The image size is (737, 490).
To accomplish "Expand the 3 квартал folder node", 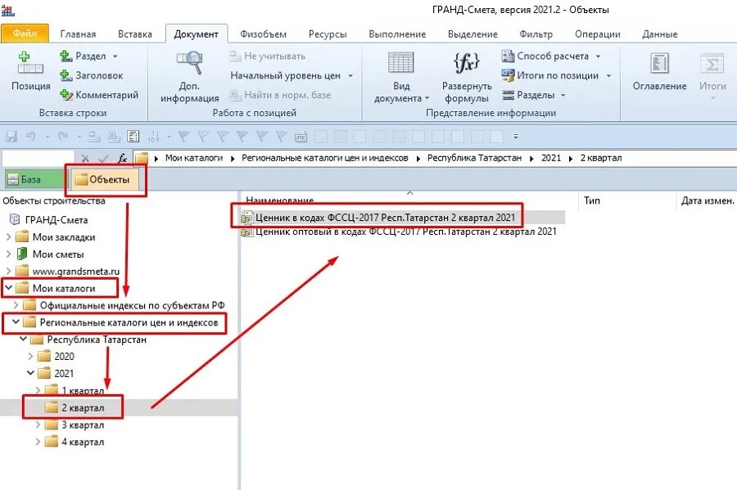I will pos(38,425).
